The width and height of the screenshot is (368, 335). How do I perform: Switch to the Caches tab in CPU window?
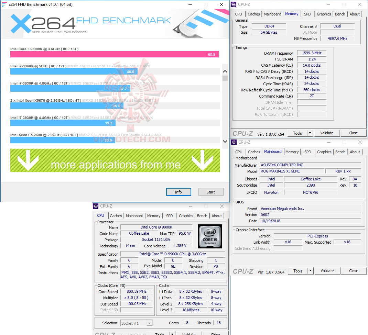click(x=116, y=216)
